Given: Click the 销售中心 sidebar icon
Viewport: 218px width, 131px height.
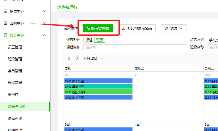Looking at the screenshot, I should tap(5, 12).
